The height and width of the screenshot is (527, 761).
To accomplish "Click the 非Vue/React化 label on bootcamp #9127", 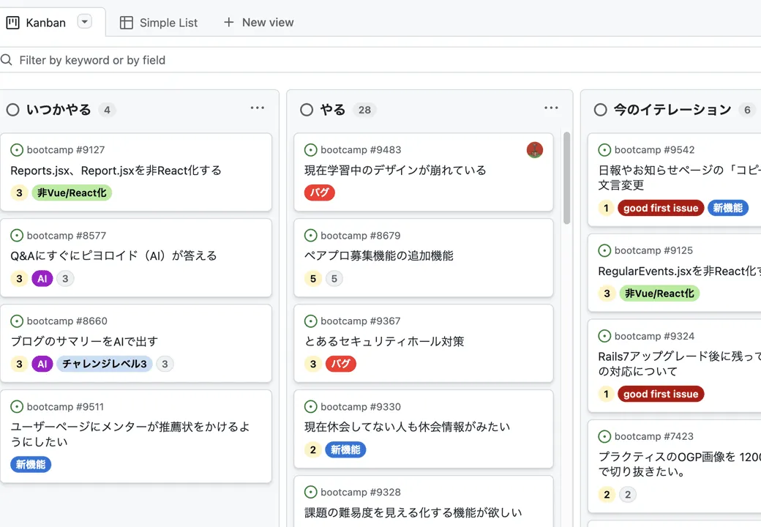I will (x=72, y=193).
